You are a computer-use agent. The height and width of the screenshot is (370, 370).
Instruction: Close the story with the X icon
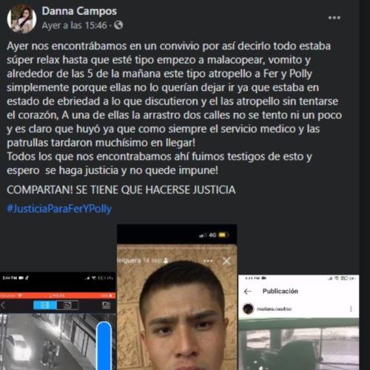point(226,260)
